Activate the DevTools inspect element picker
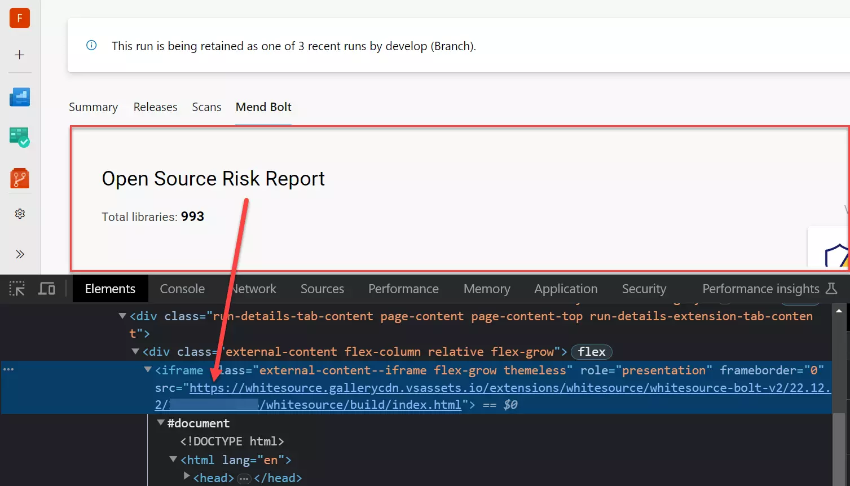The height and width of the screenshot is (486, 850). tap(17, 289)
